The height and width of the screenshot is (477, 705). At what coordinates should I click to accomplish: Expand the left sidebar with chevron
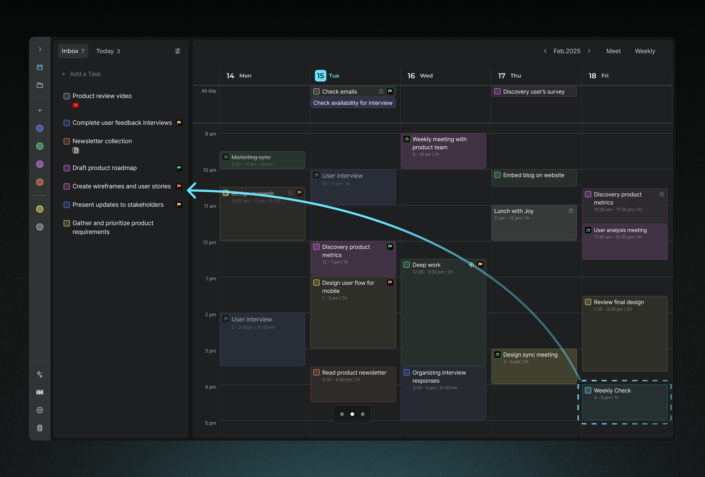coord(40,49)
